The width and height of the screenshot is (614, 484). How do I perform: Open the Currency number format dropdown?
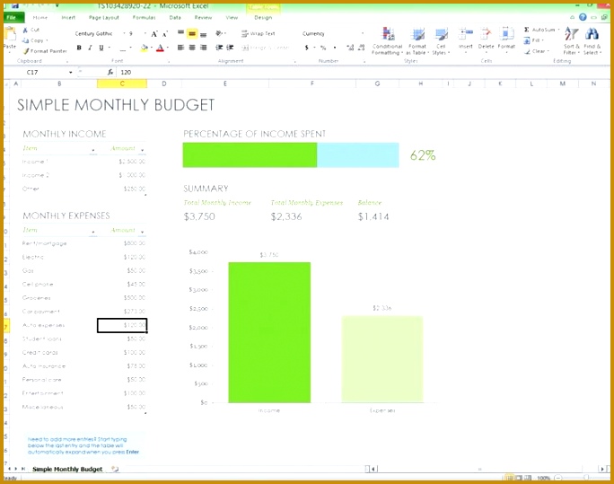tap(363, 34)
